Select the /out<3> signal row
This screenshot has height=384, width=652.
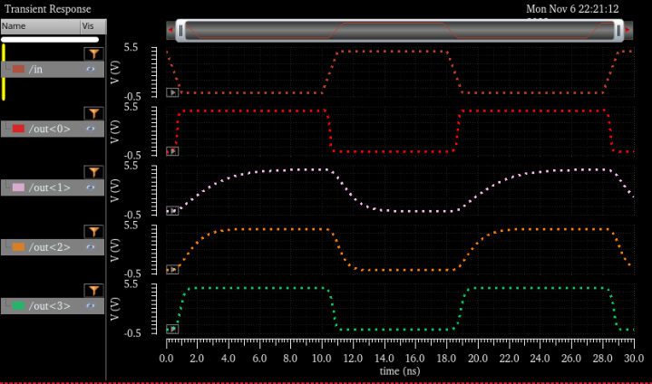pyautogui.click(x=53, y=306)
